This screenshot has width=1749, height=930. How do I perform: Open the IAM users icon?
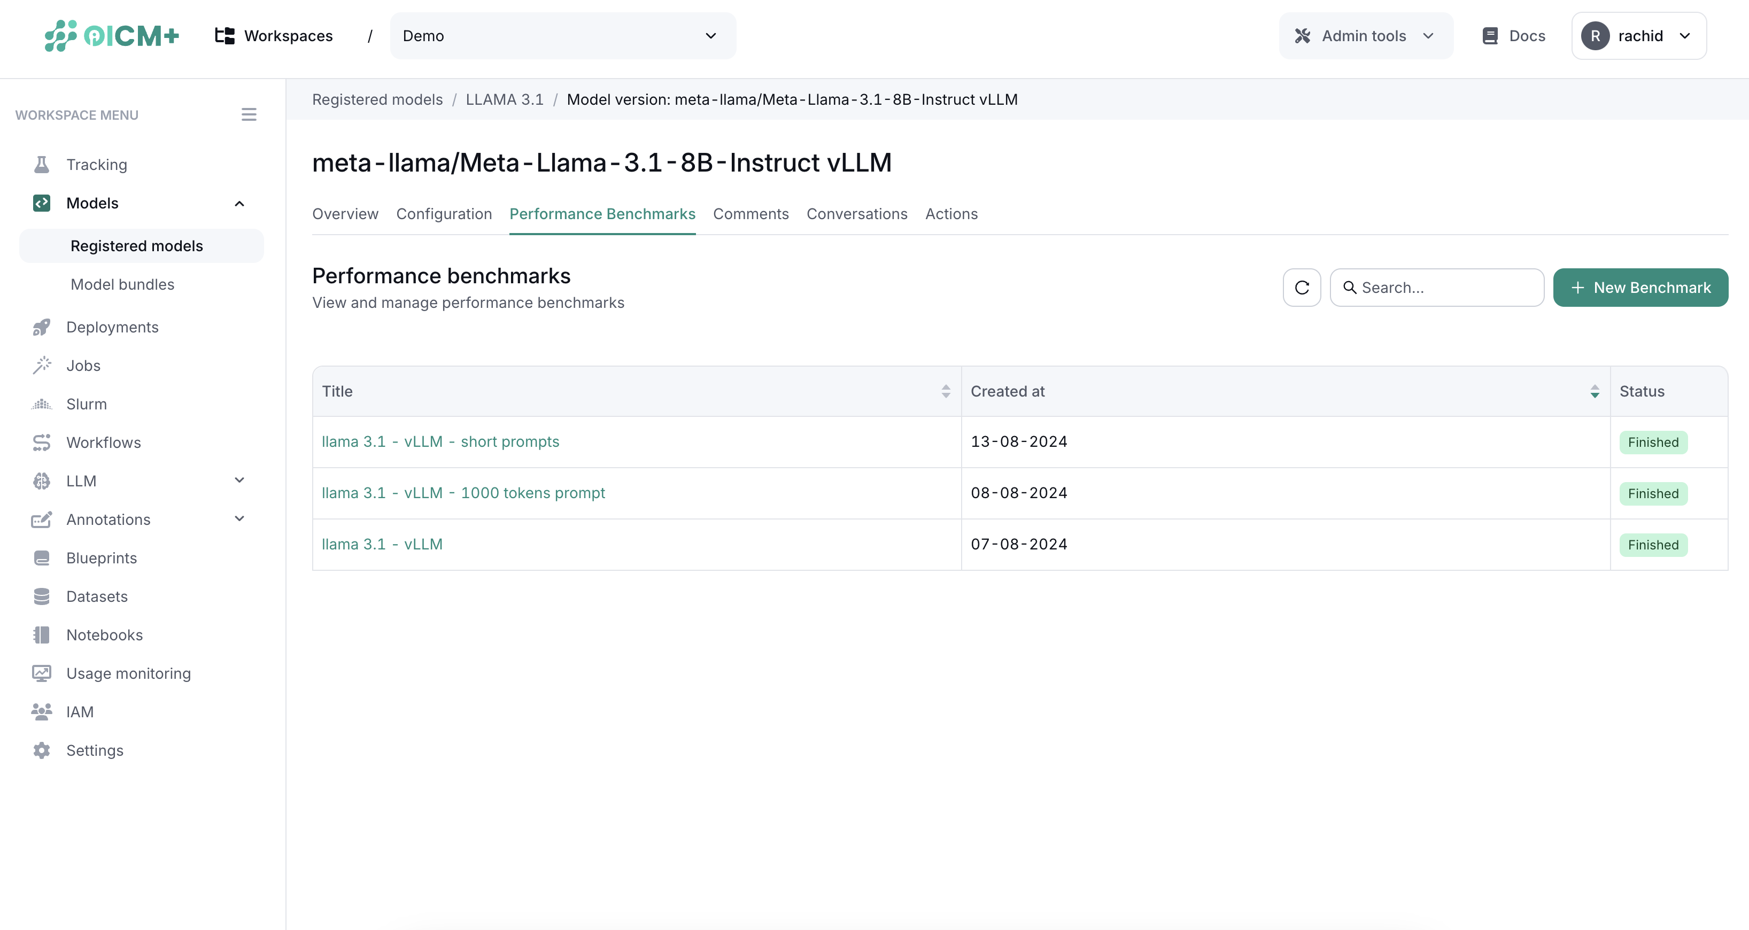41,712
